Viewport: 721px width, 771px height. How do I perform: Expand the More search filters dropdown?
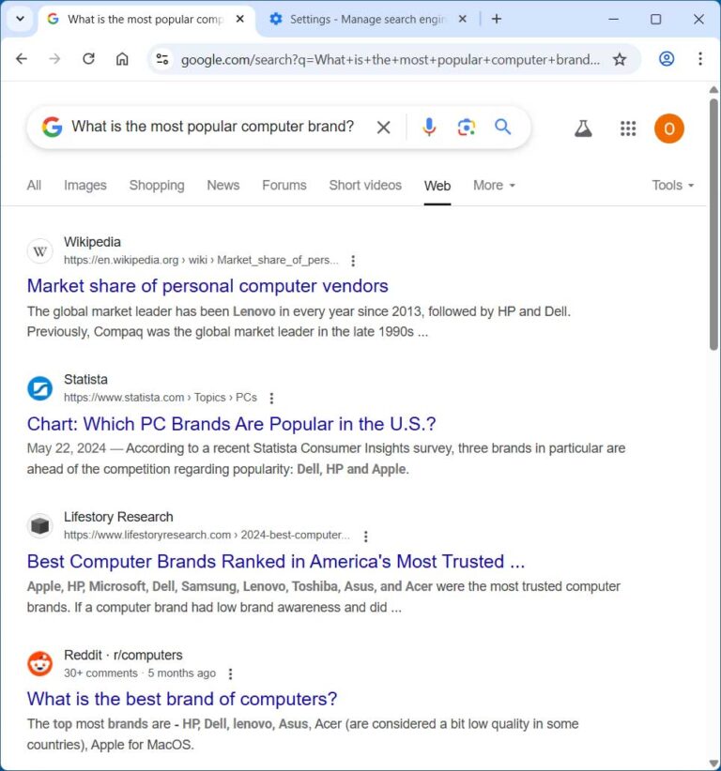pos(494,186)
